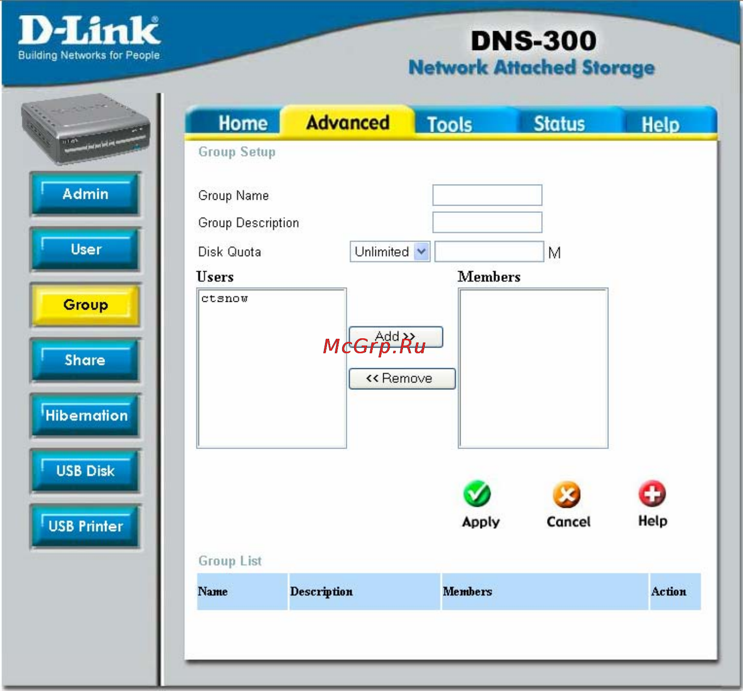
Task: Click the Description column header
Action: pos(364,592)
